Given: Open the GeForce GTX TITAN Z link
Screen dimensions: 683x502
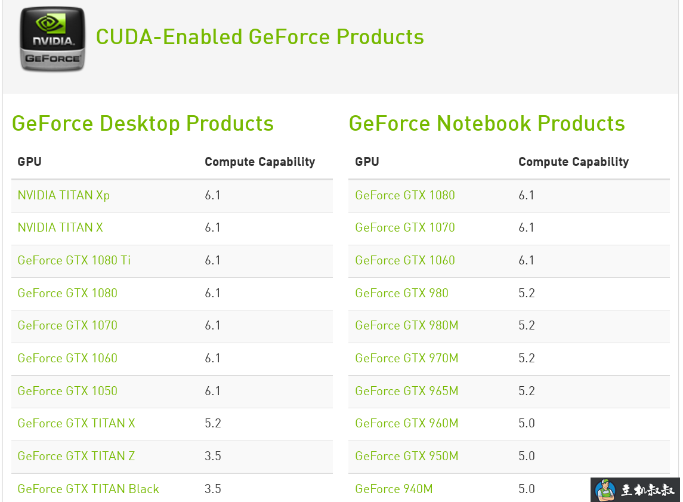Looking at the screenshot, I should pyautogui.click(x=76, y=456).
